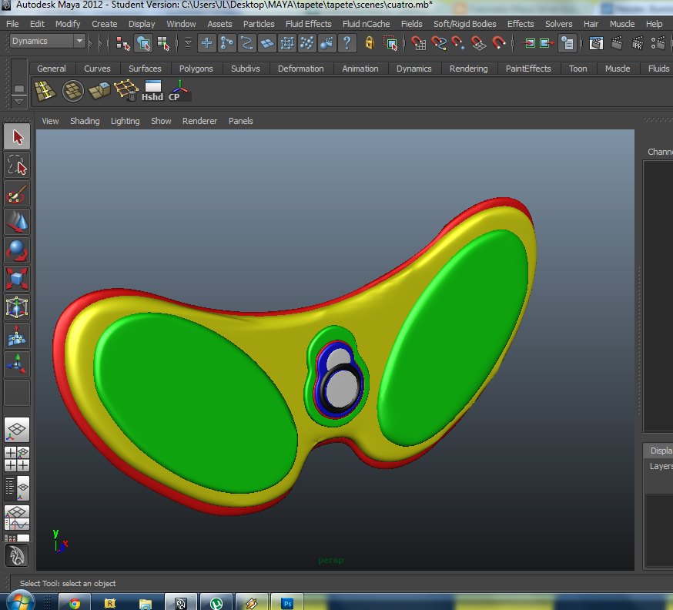Expand the selection mask menu arrow
Viewport: 673px width, 610px height.
pyautogui.click(x=188, y=43)
